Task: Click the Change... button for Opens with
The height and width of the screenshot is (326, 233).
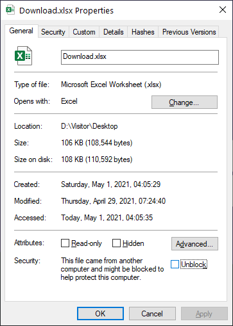Action: [x=184, y=102]
